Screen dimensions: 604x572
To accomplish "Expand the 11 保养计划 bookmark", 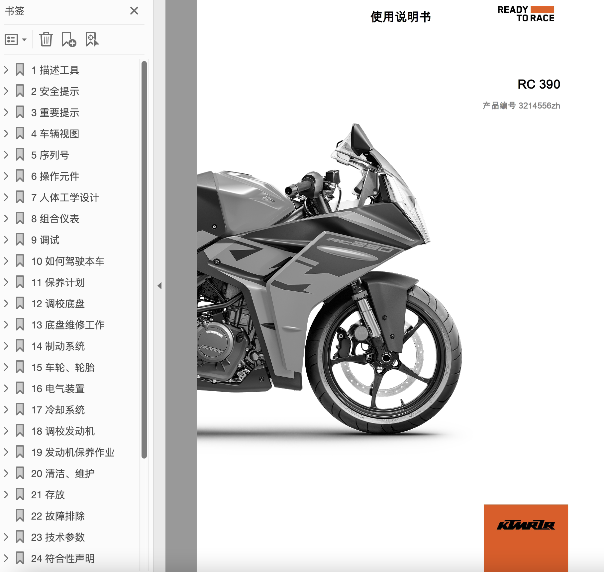I will [6, 282].
